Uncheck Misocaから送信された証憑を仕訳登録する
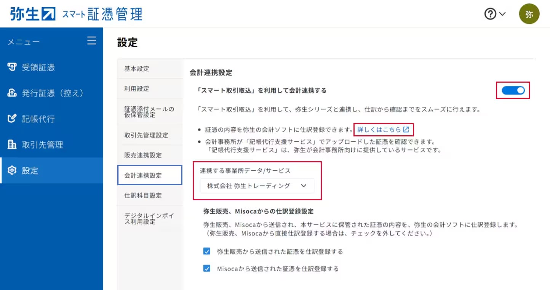 click(207, 269)
